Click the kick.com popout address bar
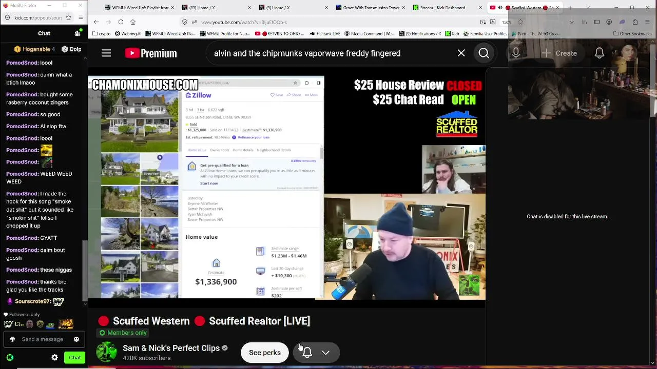The image size is (657, 369). [37, 17]
